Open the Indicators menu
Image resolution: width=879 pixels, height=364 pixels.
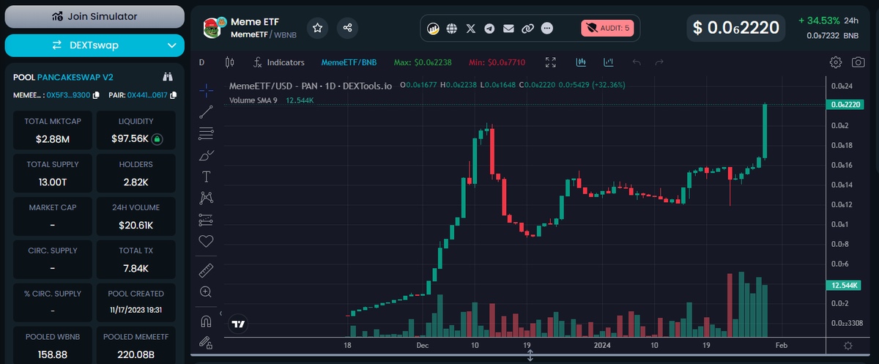pyautogui.click(x=278, y=62)
